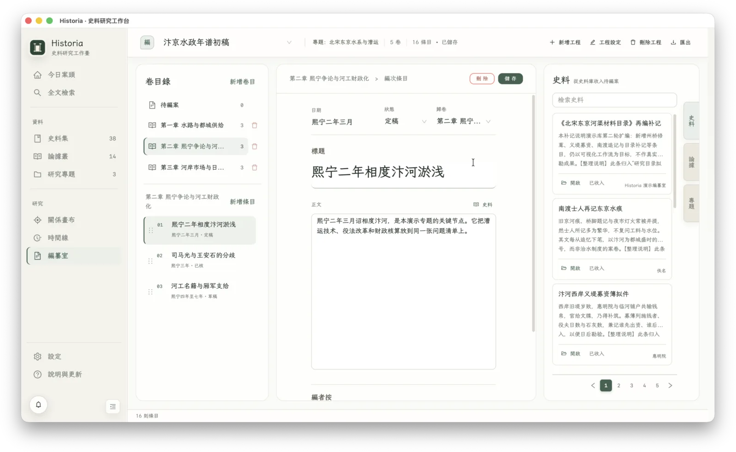Switch to the 論據 side tab

(x=691, y=162)
